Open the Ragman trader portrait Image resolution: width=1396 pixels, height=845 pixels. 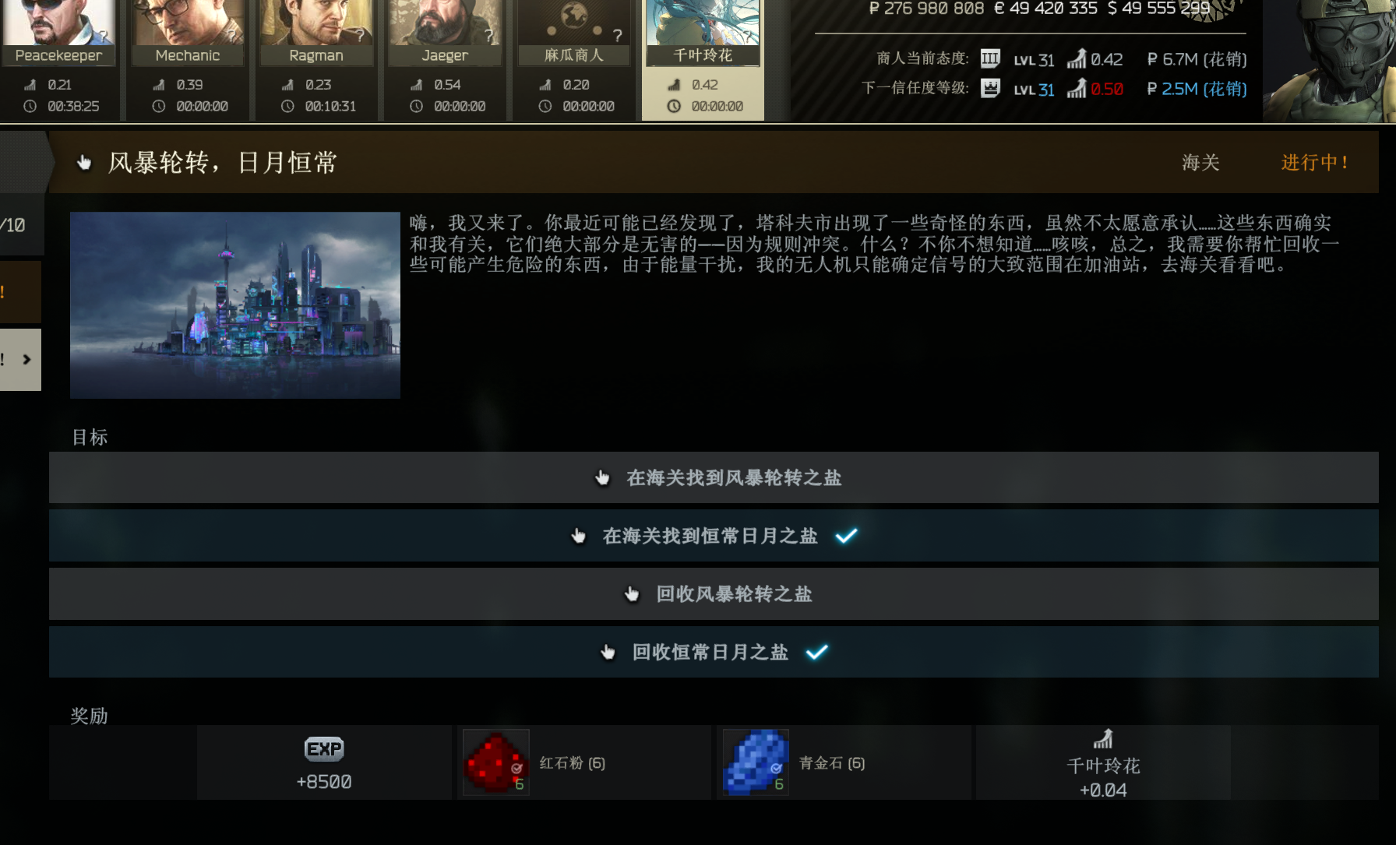coord(316,23)
